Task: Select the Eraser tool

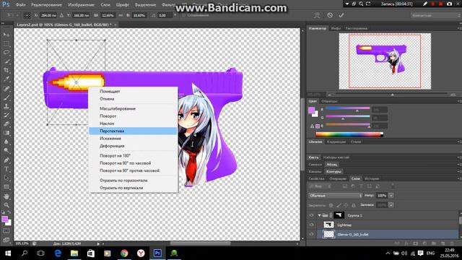Action: (6, 123)
